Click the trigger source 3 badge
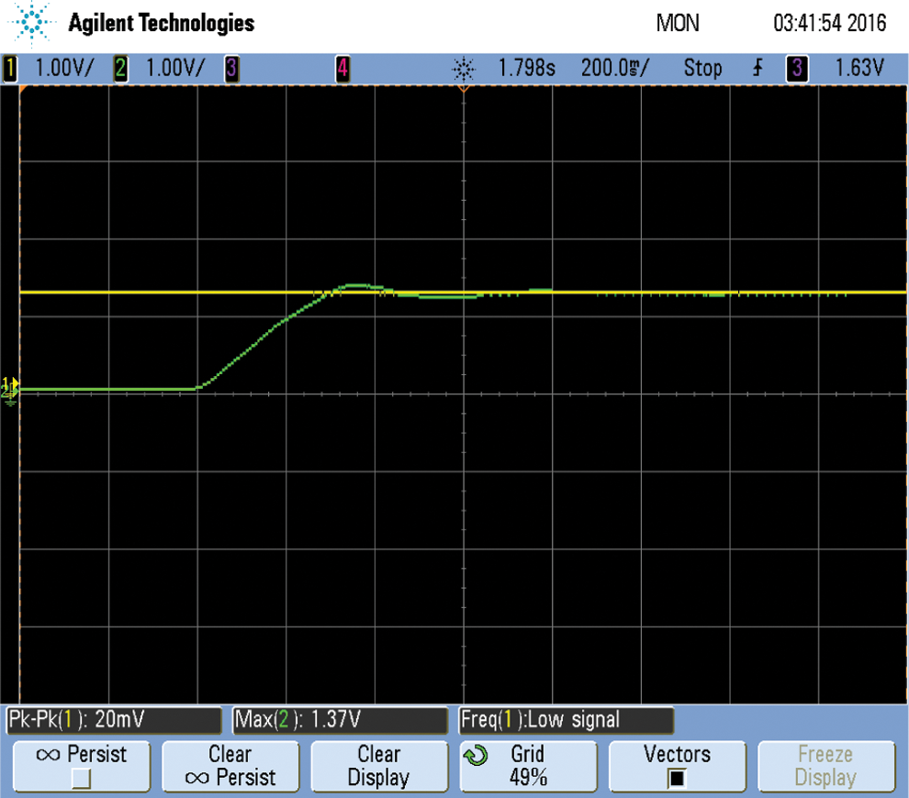 pos(796,68)
